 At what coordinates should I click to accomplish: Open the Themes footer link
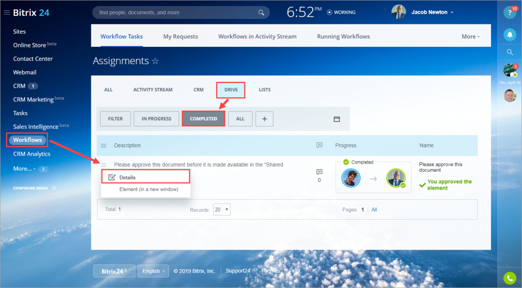pyautogui.click(x=270, y=271)
